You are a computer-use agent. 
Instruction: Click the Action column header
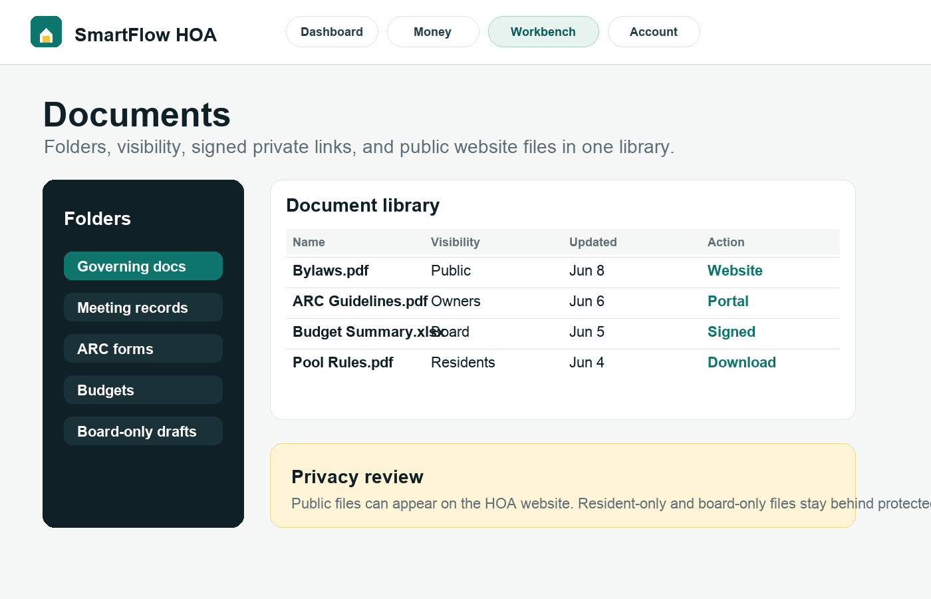[x=726, y=242]
